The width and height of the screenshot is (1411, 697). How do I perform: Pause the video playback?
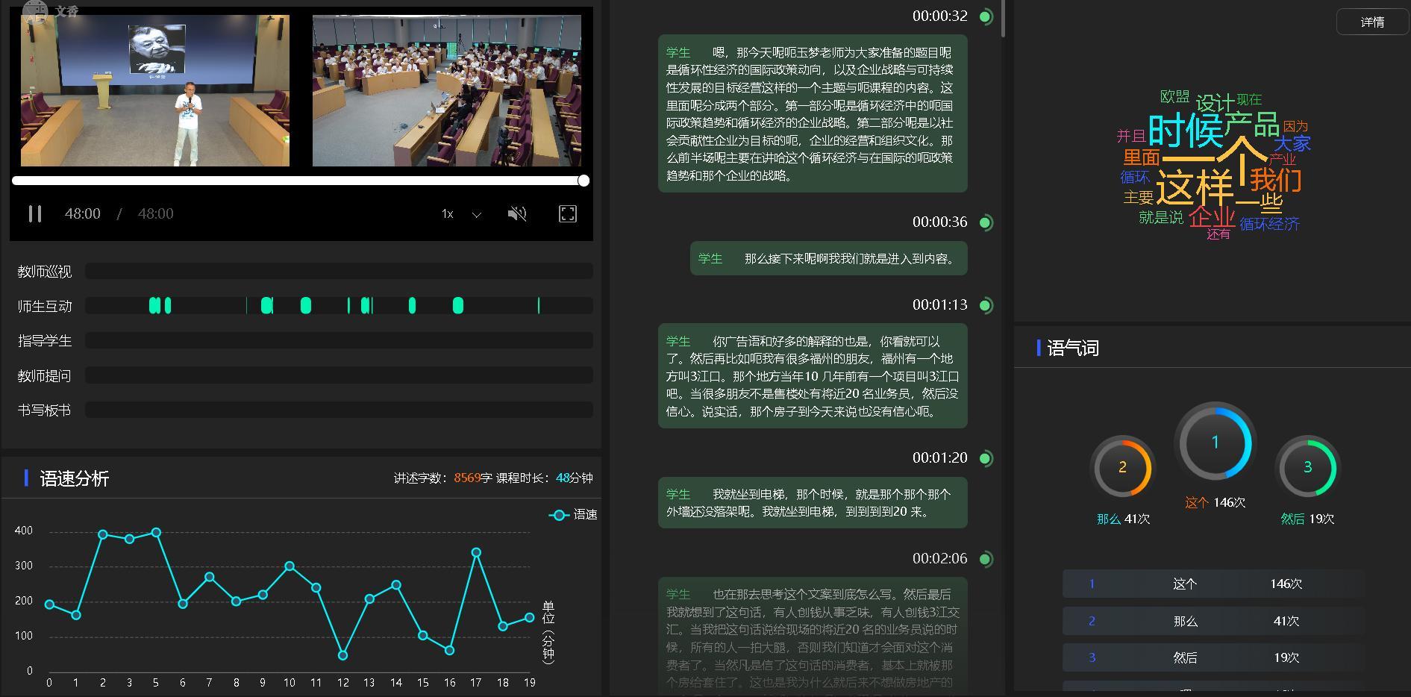tap(35, 214)
